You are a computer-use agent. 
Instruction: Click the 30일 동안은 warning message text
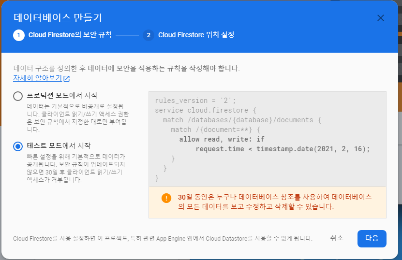click(275, 202)
